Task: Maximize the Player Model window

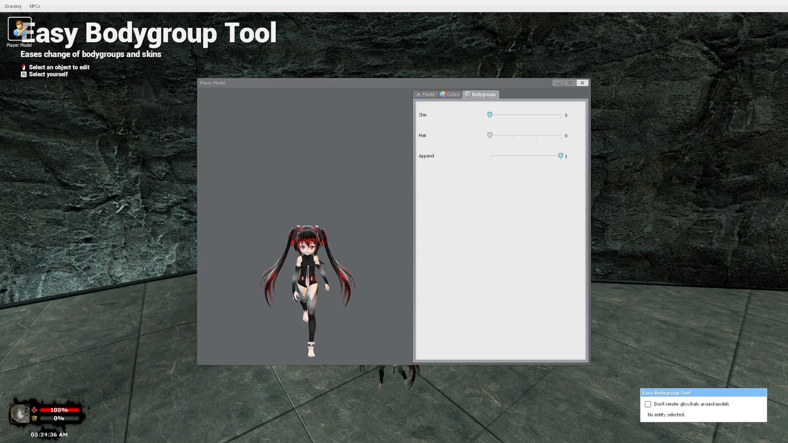Action: [x=570, y=83]
